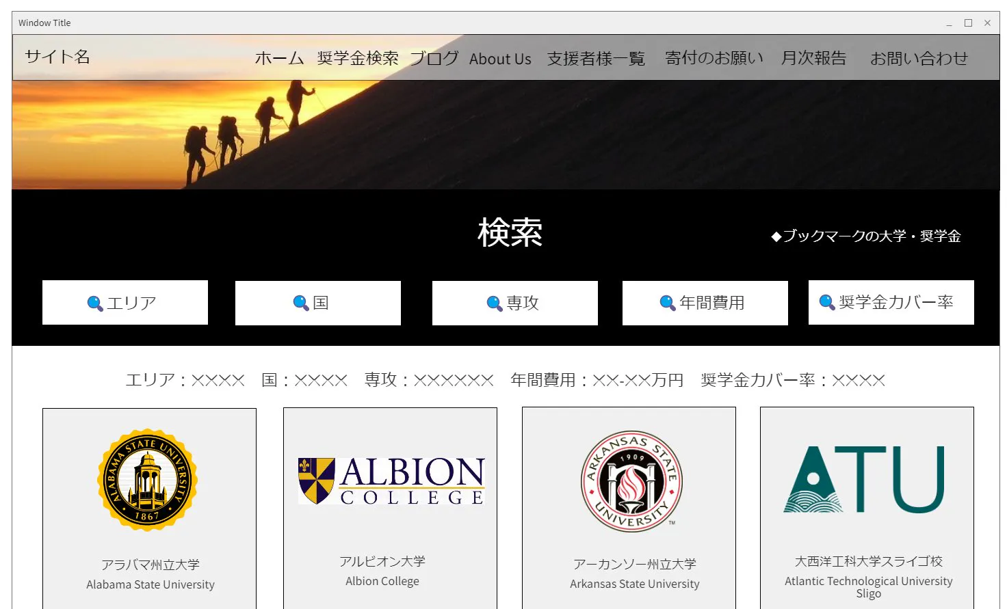Click the magnifier icon beside 年間費用

[668, 303]
